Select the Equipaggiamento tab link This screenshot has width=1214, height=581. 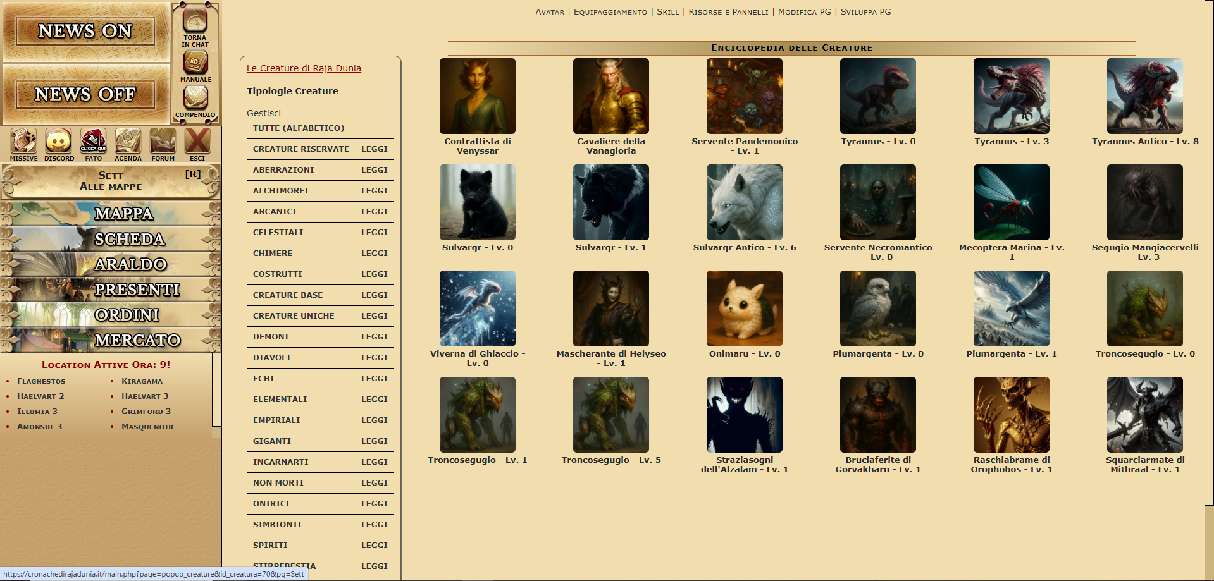point(610,12)
